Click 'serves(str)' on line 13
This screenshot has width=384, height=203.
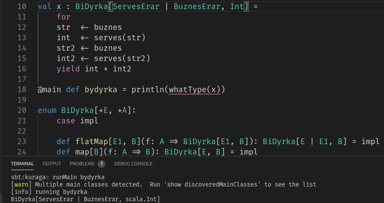[120, 38]
